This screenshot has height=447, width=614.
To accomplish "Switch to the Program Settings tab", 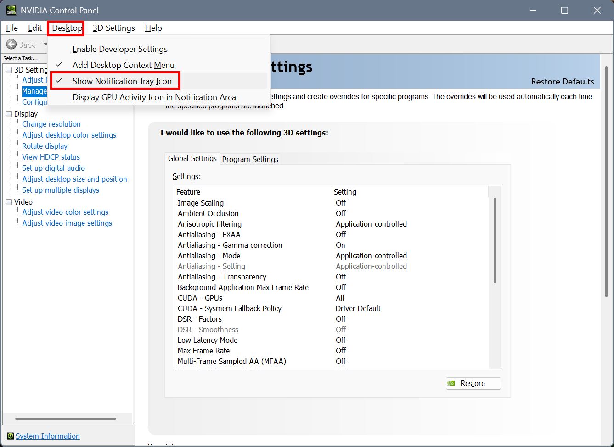I will point(250,159).
